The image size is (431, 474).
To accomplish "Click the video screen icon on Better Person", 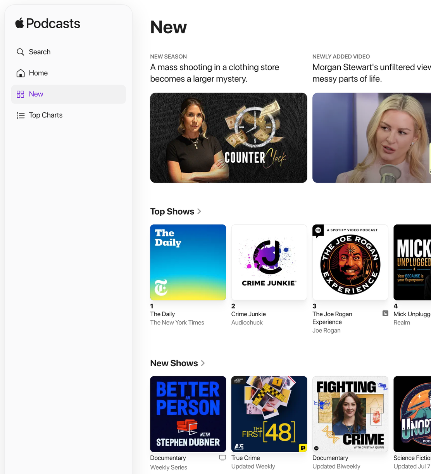I will pyautogui.click(x=222, y=457).
